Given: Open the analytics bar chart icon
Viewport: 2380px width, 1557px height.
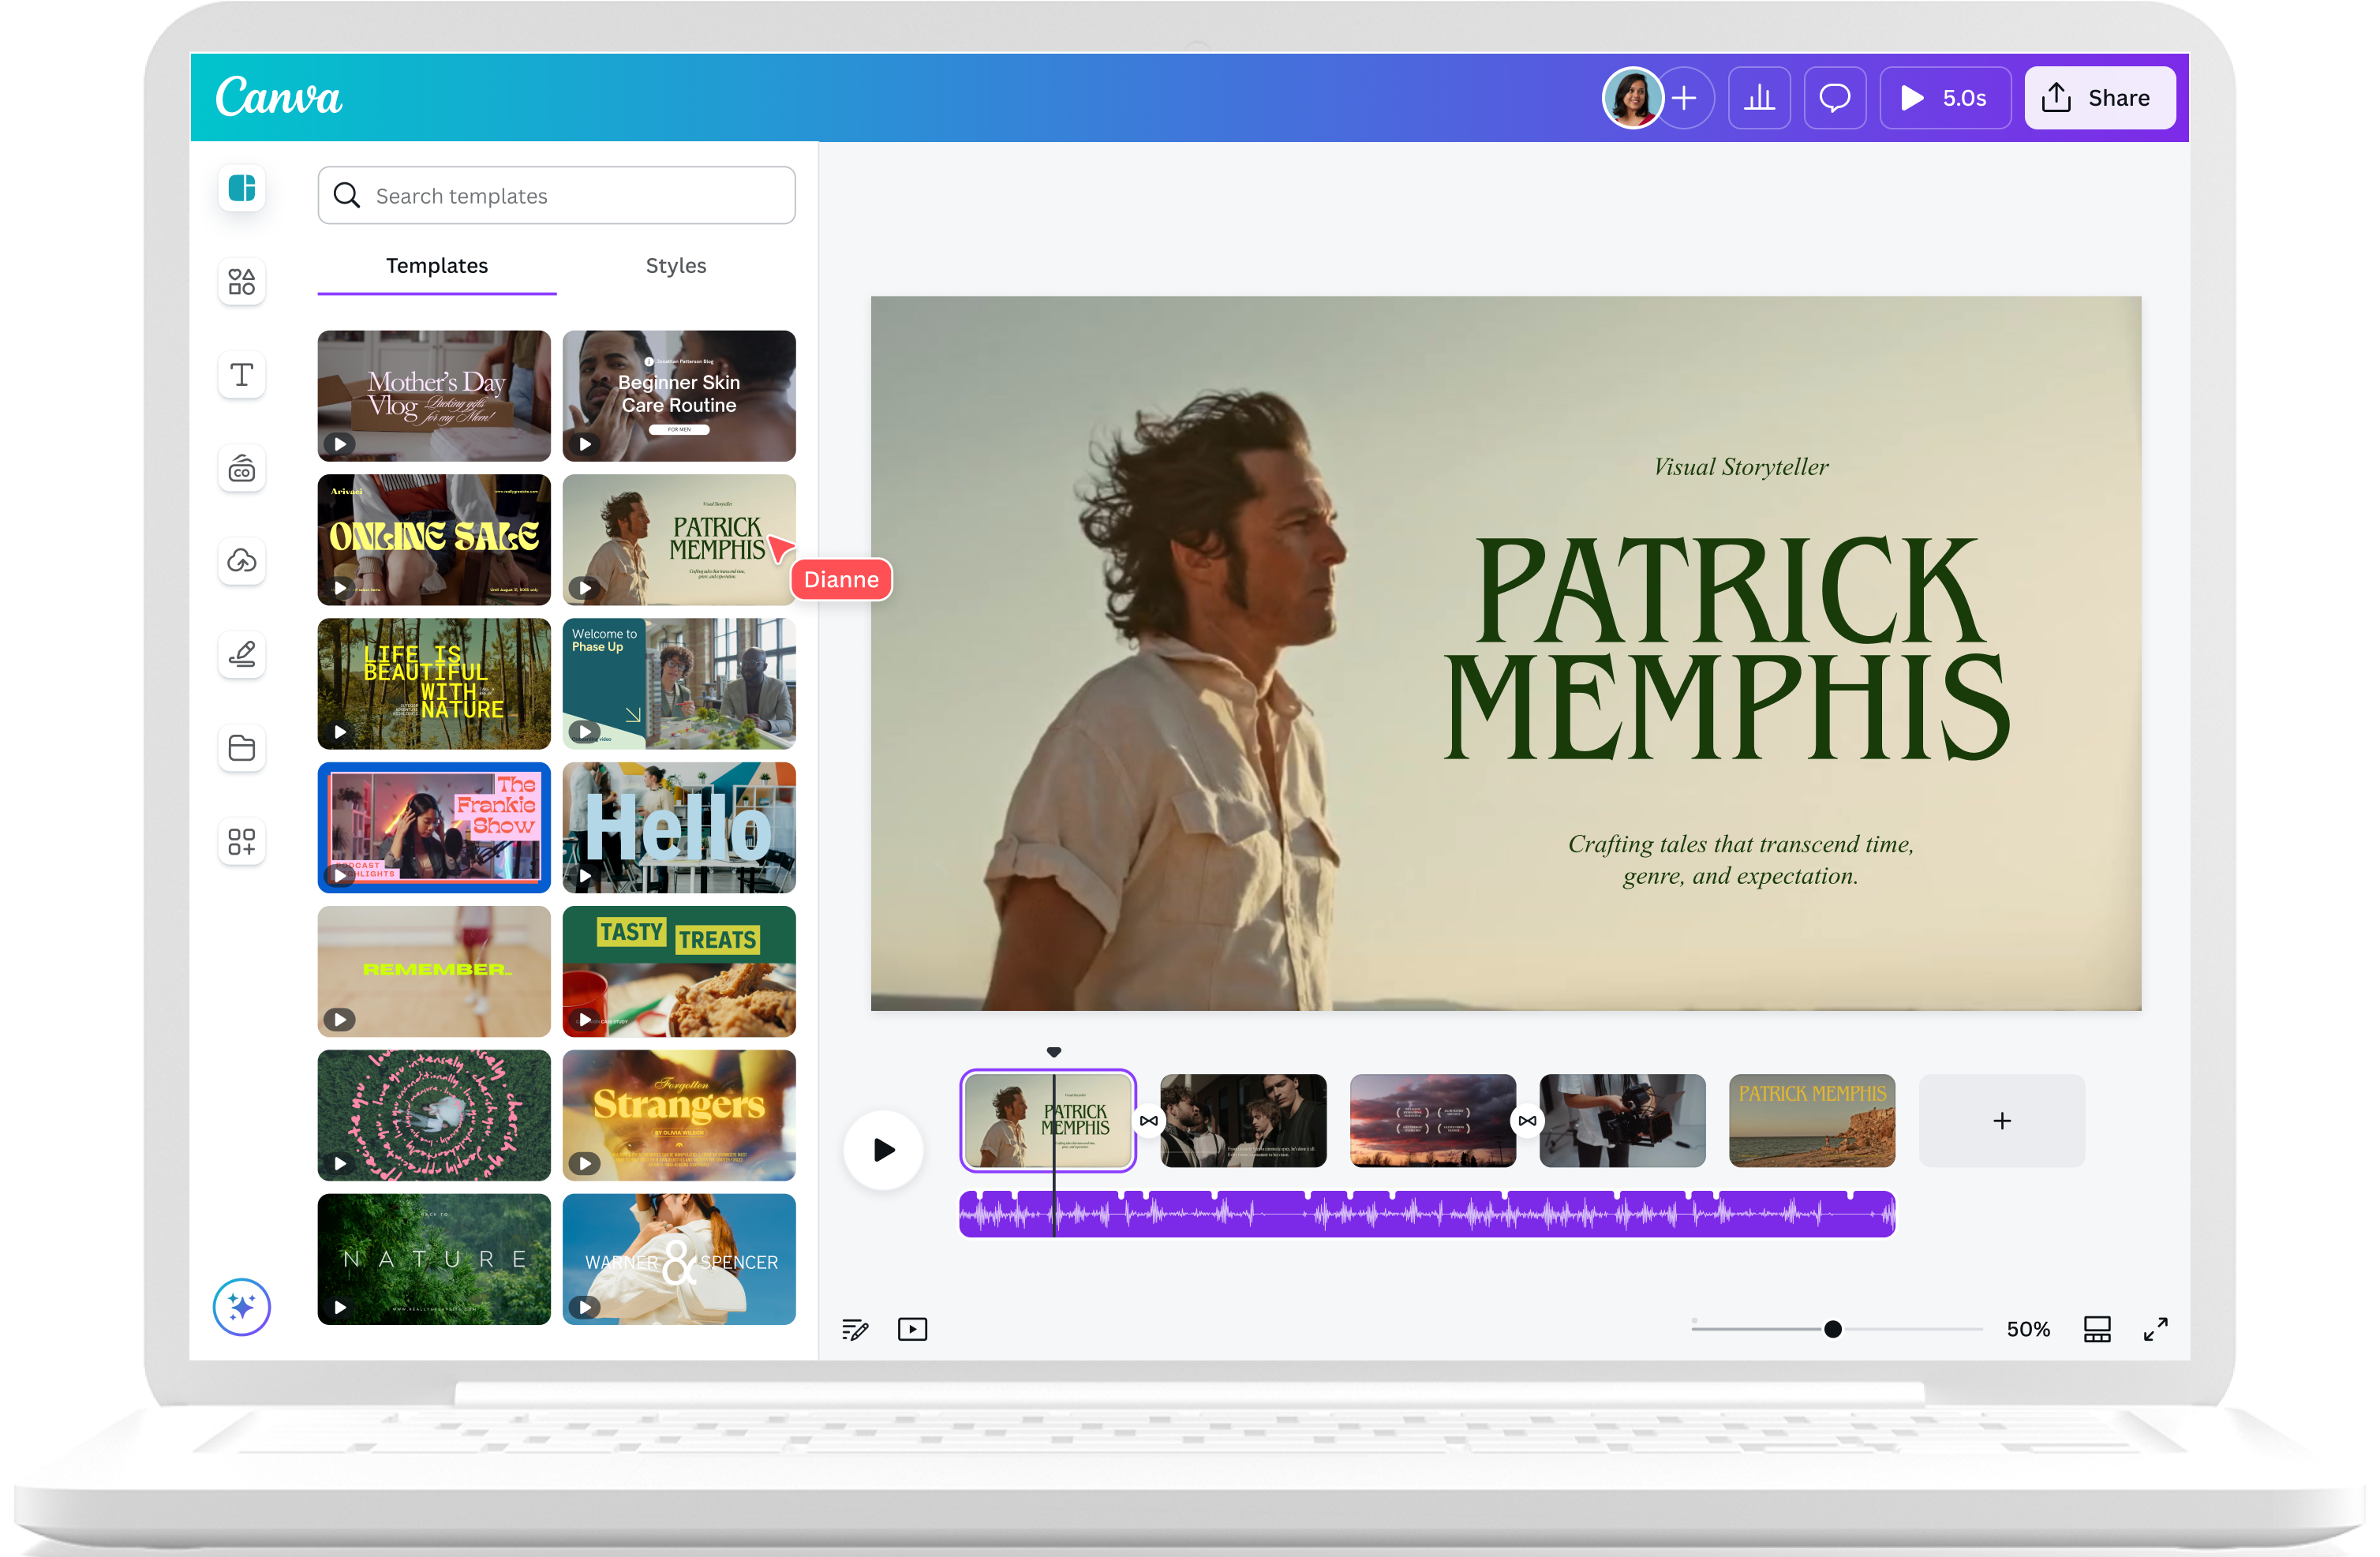Looking at the screenshot, I should 1759,98.
